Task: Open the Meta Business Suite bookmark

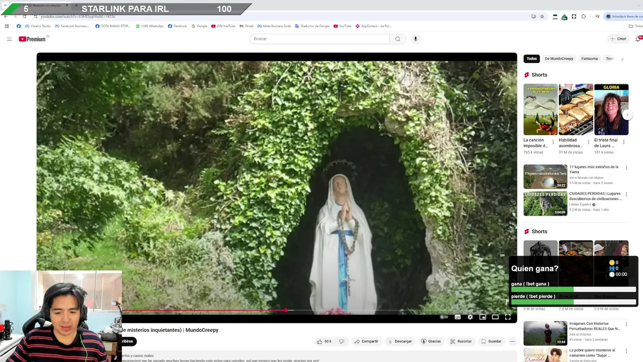Action: [x=274, y=26]
